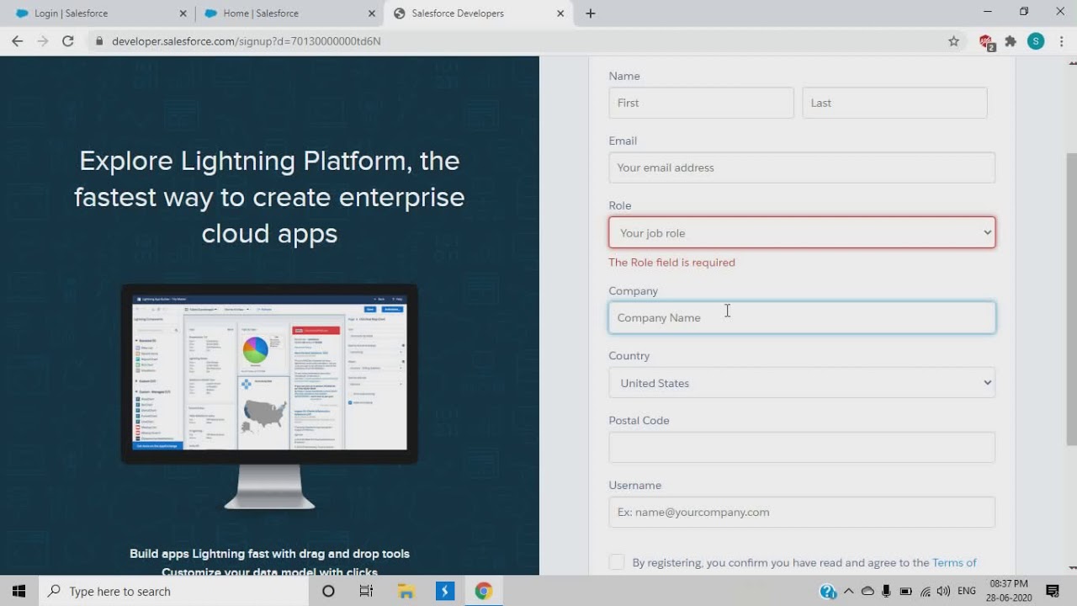Click the page vertical scrollbar thumb

tap(1071, 299)
